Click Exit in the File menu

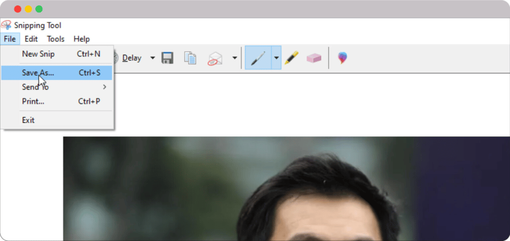pos(28,120)
